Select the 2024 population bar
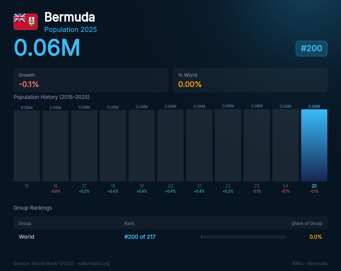This screenshot has width=341, height=271. [x=285, y=145]
